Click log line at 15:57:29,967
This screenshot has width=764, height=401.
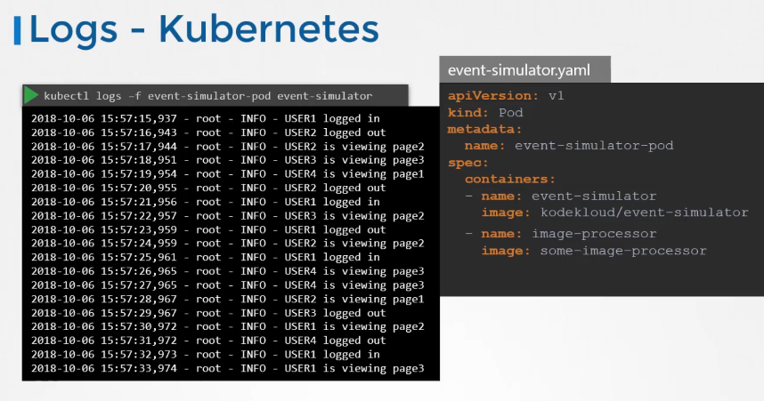tap(208, 312)
